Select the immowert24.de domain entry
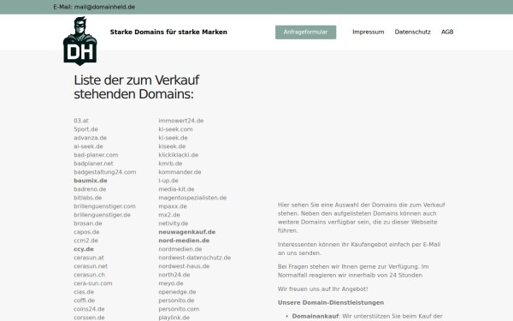The width and height of the screenshot is (513, 321). [181, 121]
